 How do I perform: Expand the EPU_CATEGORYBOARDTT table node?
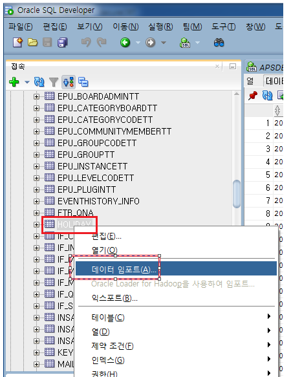point(36,108)
